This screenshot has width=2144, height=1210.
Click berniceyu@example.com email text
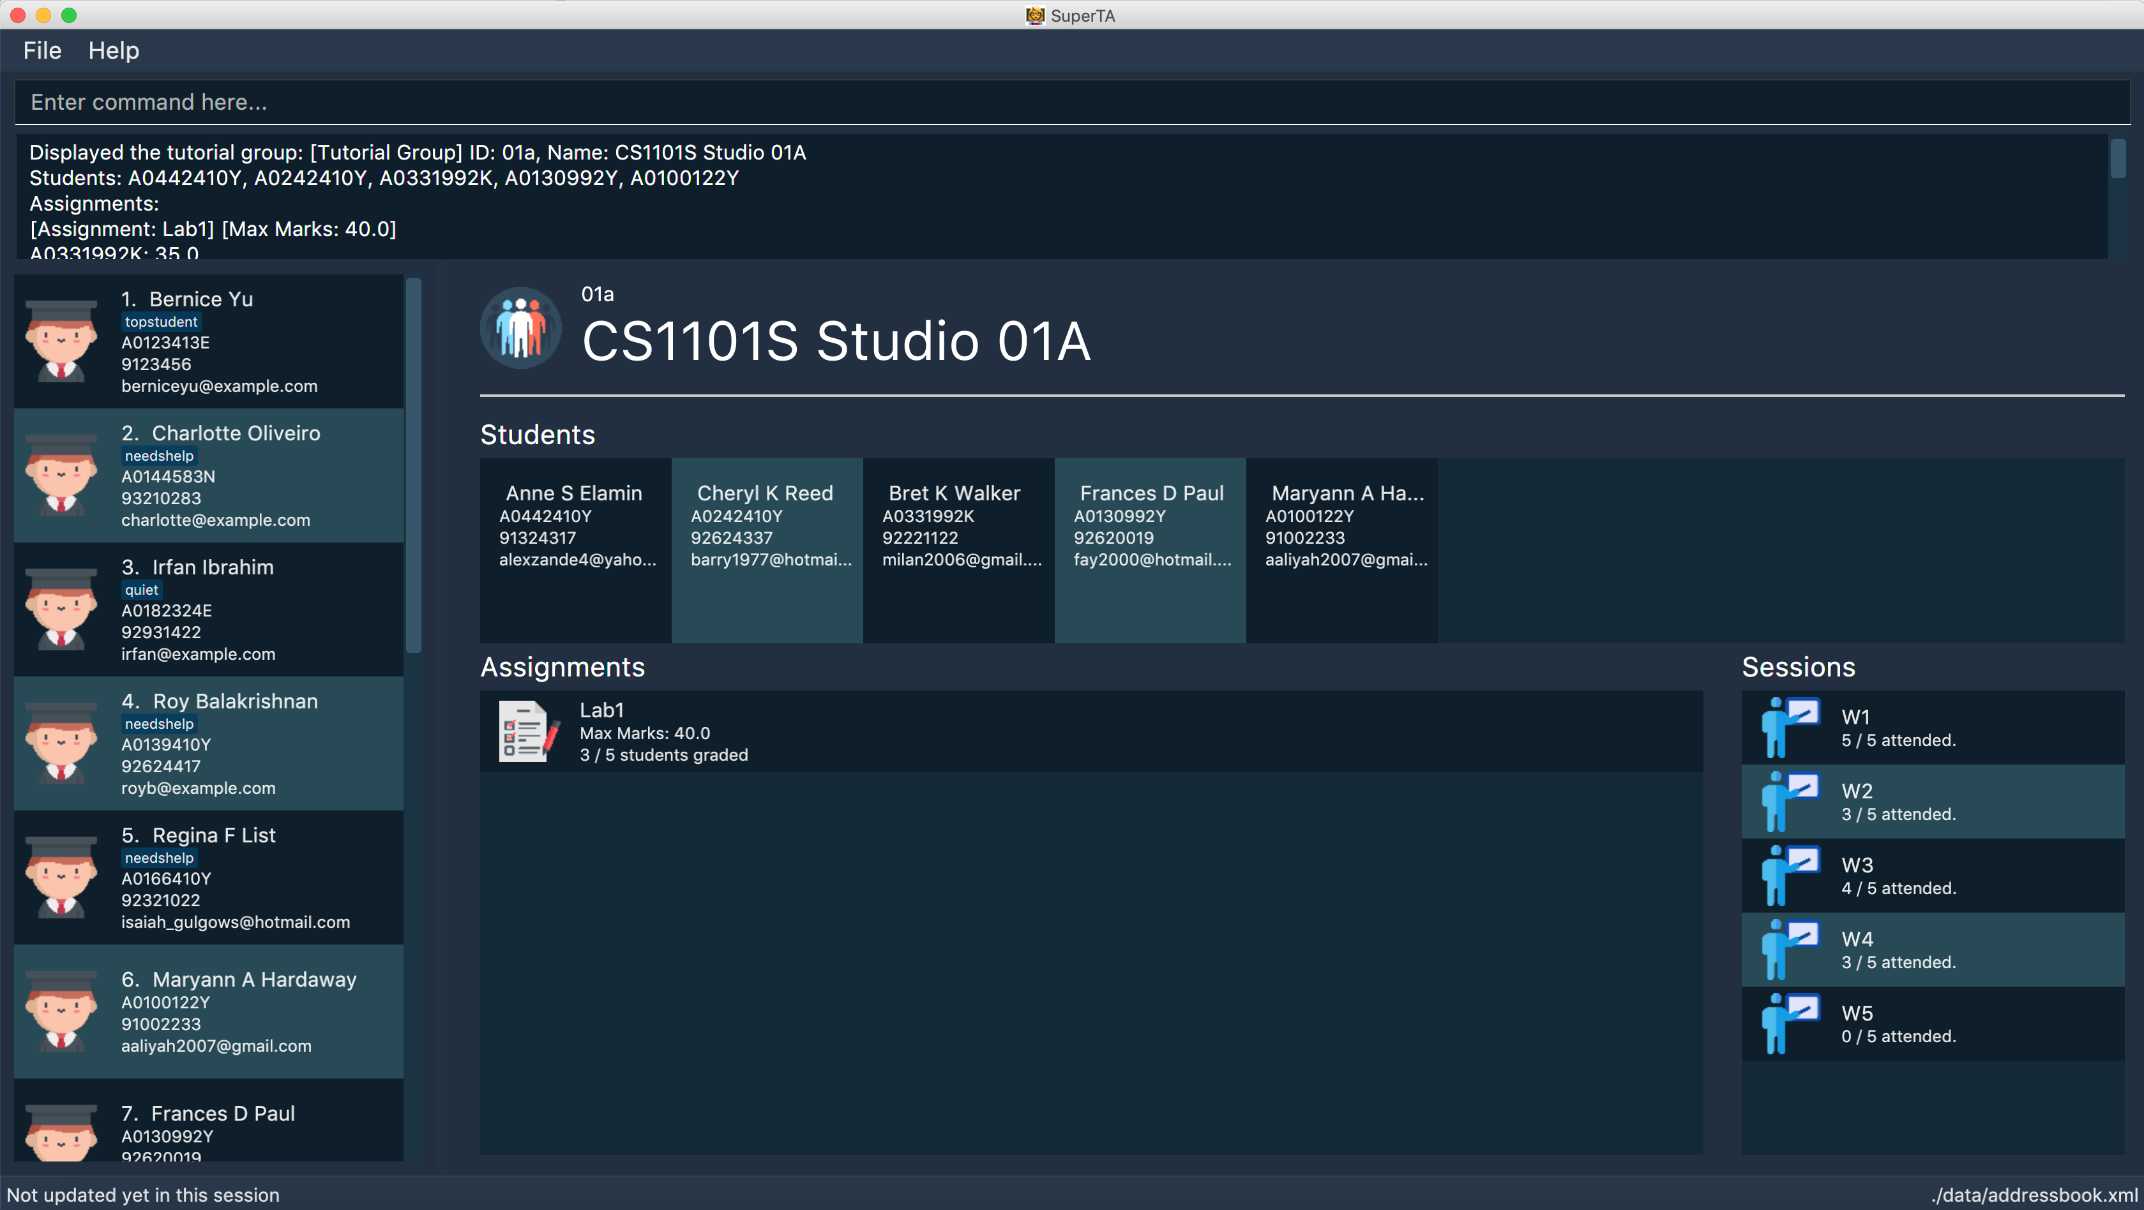coord(220,386)
